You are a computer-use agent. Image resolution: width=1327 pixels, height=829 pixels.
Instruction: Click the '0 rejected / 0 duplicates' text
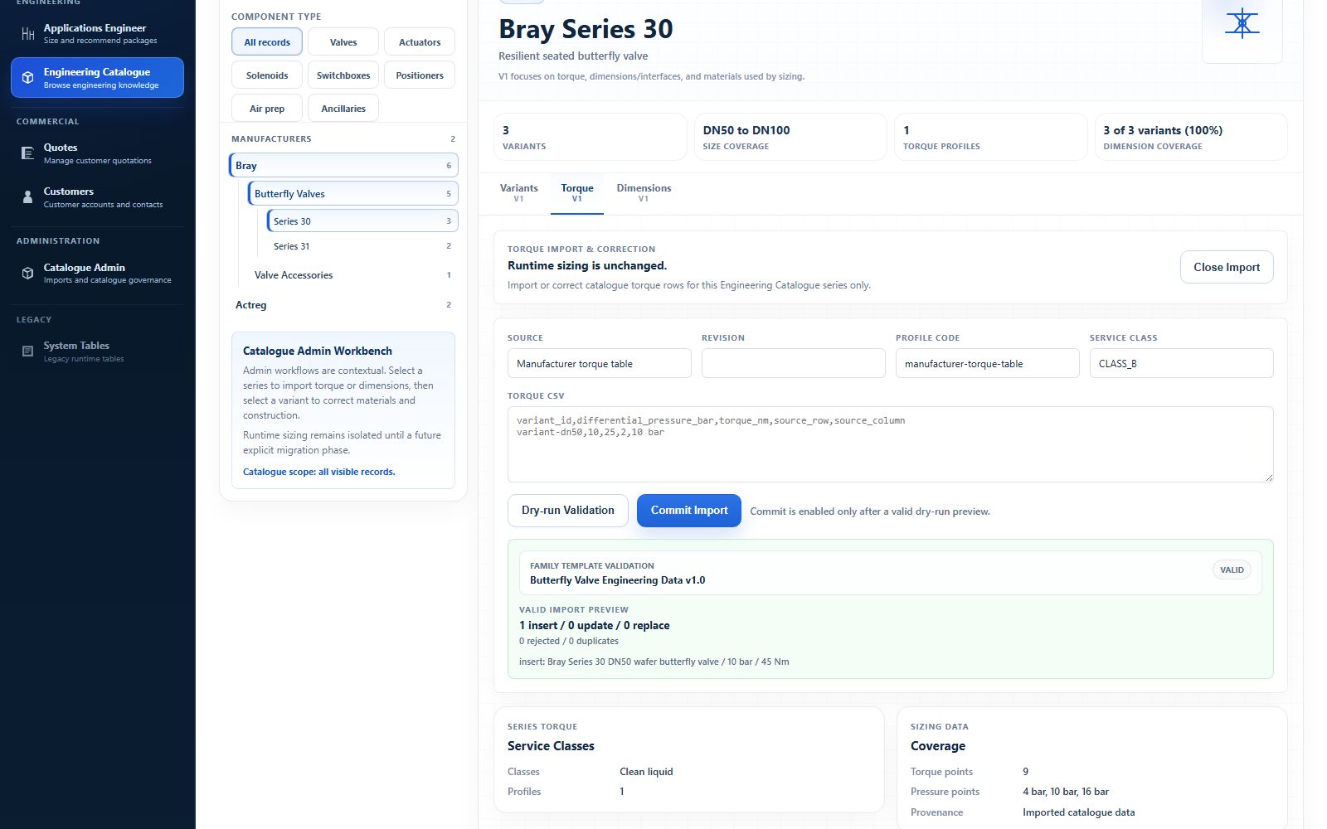pyautogui.click(x=569, y=641)
